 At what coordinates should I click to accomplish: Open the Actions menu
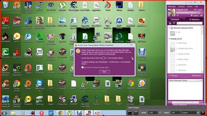coord(190,6)
